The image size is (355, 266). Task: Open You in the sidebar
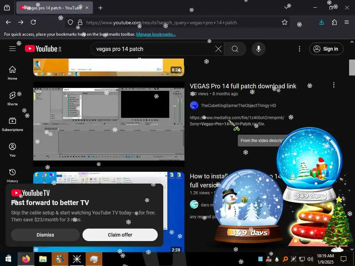pyautogui.click(x=12, y=150)
